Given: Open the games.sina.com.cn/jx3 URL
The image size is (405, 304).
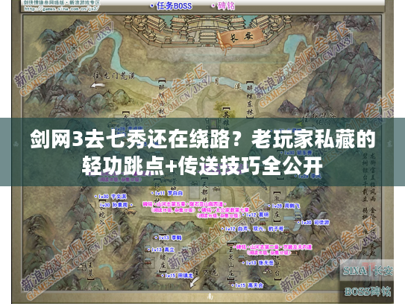Looking at the screenshot, I should (x=61, y=8).
